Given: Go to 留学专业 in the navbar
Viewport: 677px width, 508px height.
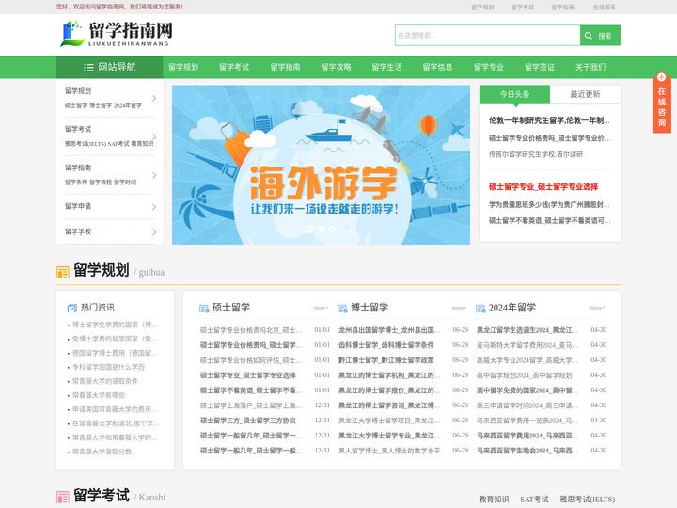Looking at the screenshot, I should (489, 67).
